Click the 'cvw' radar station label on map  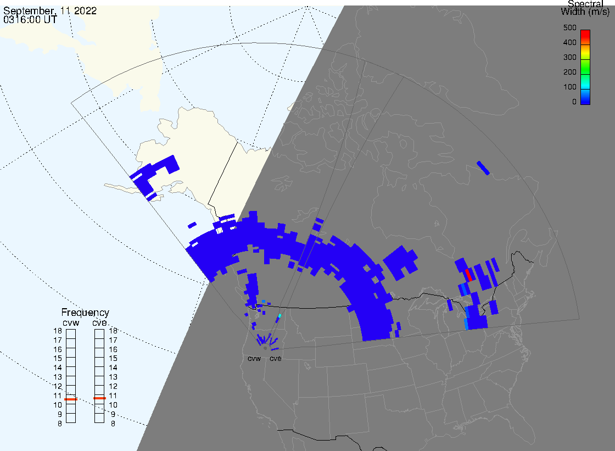254,359
